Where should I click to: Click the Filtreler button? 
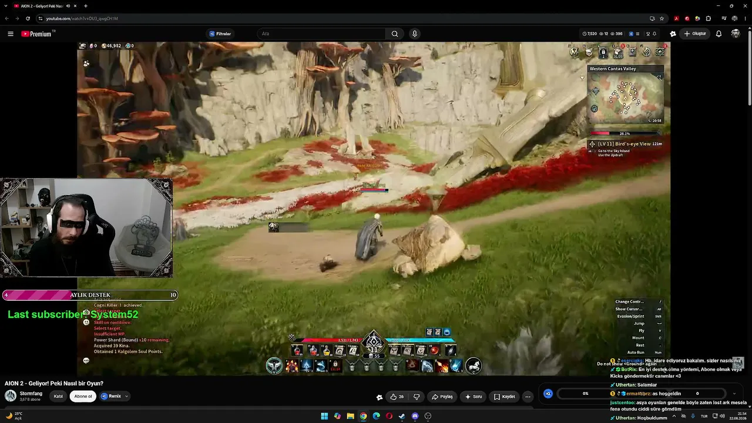pos(220,34)
